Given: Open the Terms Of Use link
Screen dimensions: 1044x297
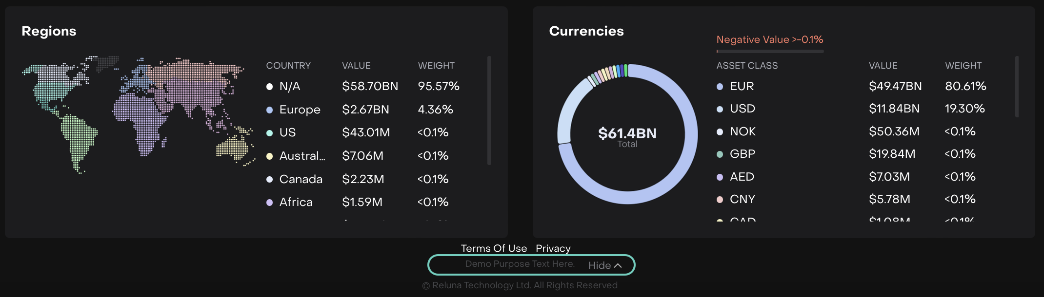Looking at the screenshot, I should pyautogui.click(x=494, y=248).
